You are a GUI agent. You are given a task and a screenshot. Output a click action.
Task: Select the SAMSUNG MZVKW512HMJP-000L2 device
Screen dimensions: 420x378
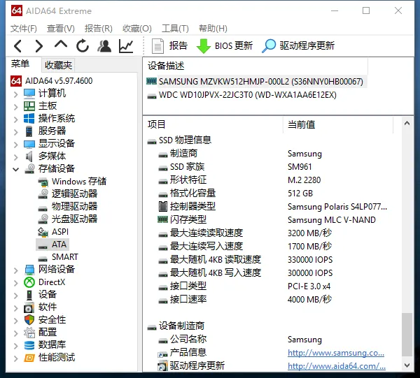coord(255,82)
